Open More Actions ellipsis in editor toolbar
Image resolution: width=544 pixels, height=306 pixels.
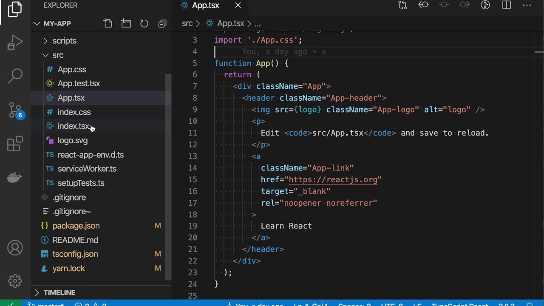527,5
